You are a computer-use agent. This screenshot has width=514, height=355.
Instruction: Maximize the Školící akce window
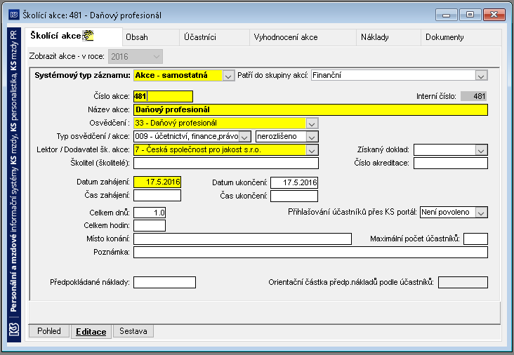[470, 15]
